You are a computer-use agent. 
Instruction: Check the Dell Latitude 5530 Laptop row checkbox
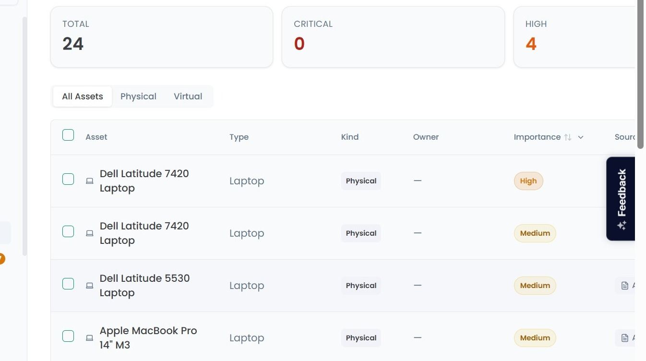(68, 284)
